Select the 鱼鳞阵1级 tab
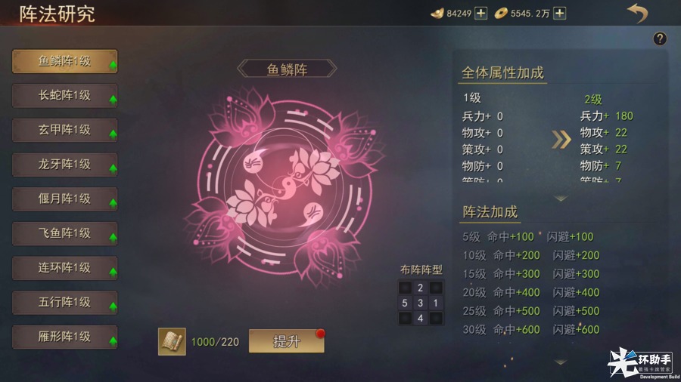The width and height of the screenshot is (681, 382). [x=65, y=61]
